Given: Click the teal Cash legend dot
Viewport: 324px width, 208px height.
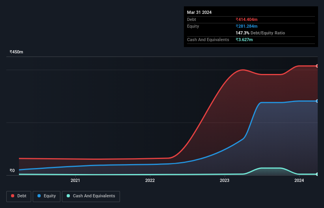Looking at the screenshot, I should coord(68,196).
